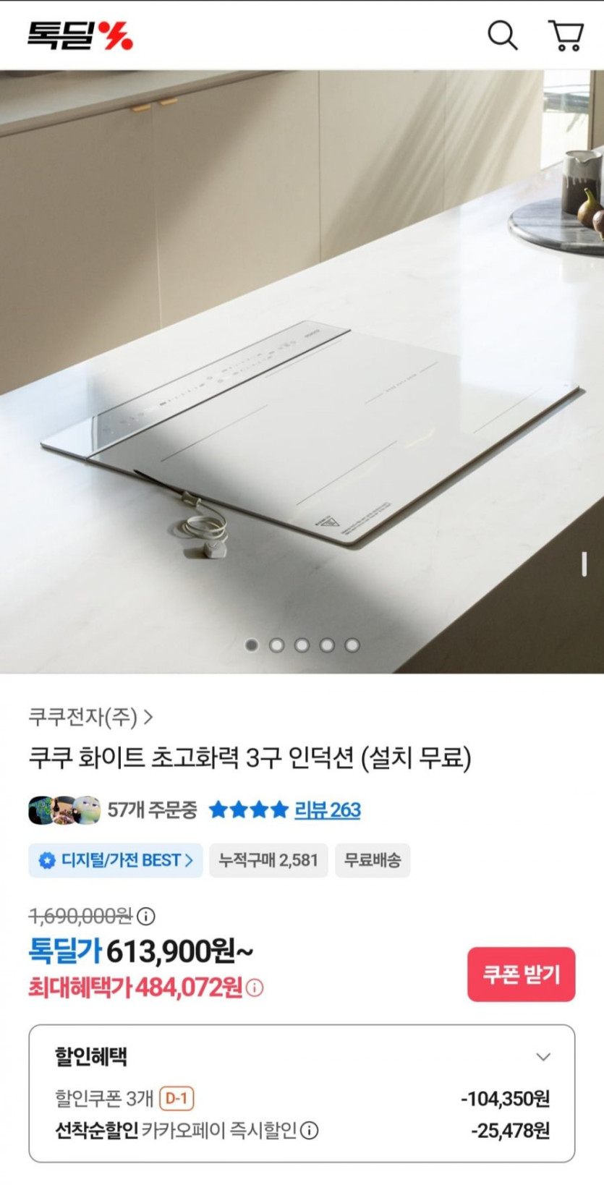The height and width of the screenshot is (1185, 604).
Task: Tap the buyer profile avatars
Action: (64, 810)
